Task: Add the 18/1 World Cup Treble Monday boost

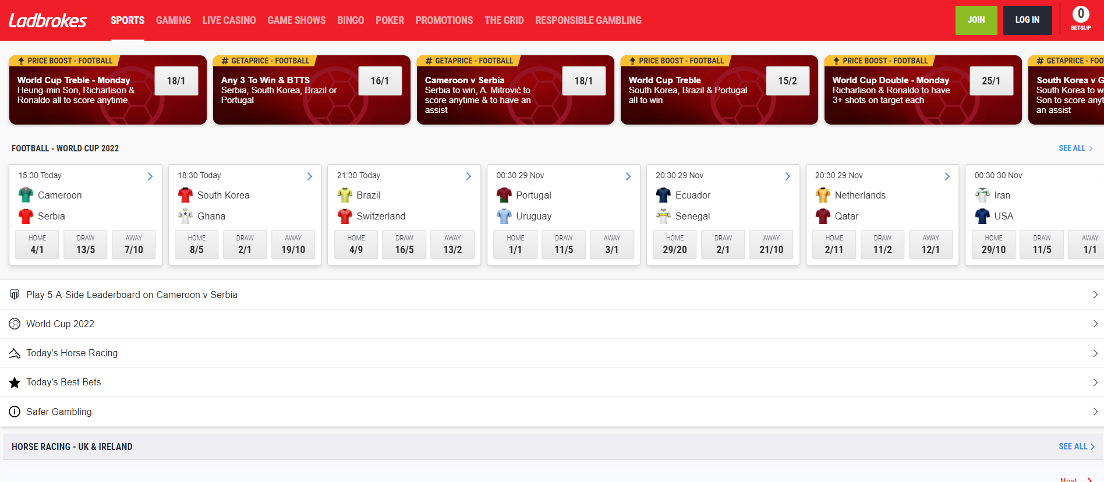Action: [x=176, y=81]
